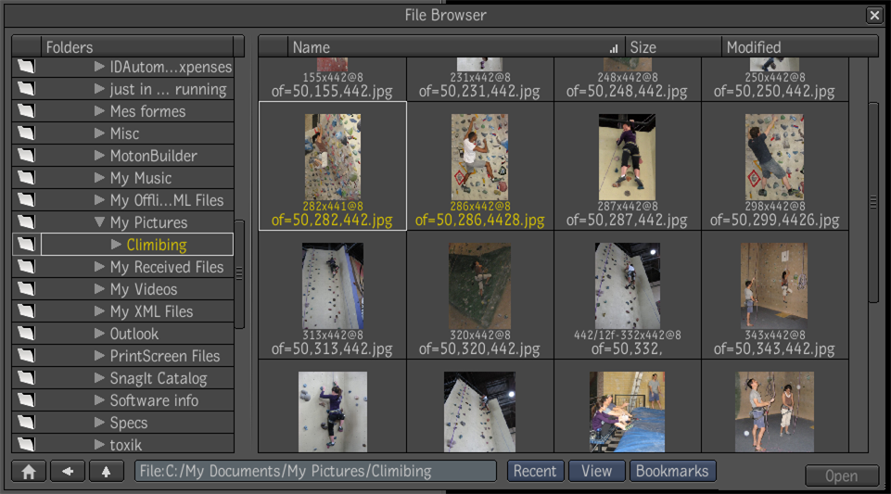The image size is (891, 494).
Task: Click file name of=50,231,442.jpg
Action: pyautogui.click(x=479, y=91)
